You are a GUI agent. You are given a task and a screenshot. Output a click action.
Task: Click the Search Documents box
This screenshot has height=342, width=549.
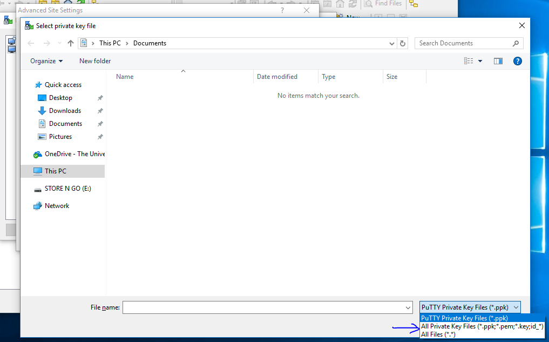pos(463,43)
